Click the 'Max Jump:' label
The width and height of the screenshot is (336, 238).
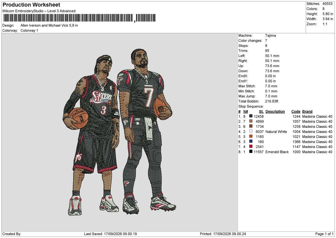tap(246, 96)
